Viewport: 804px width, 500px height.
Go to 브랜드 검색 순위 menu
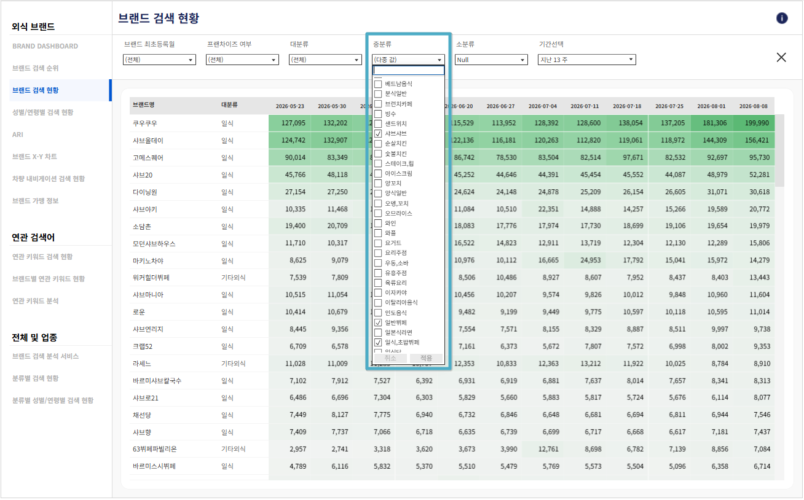click(36, 68)
